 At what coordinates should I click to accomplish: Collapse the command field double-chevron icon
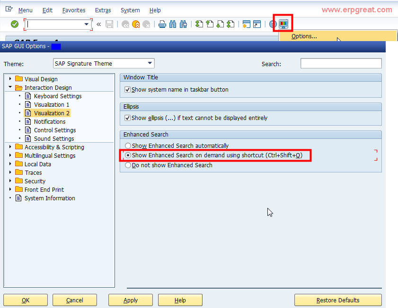click(99, 24)
